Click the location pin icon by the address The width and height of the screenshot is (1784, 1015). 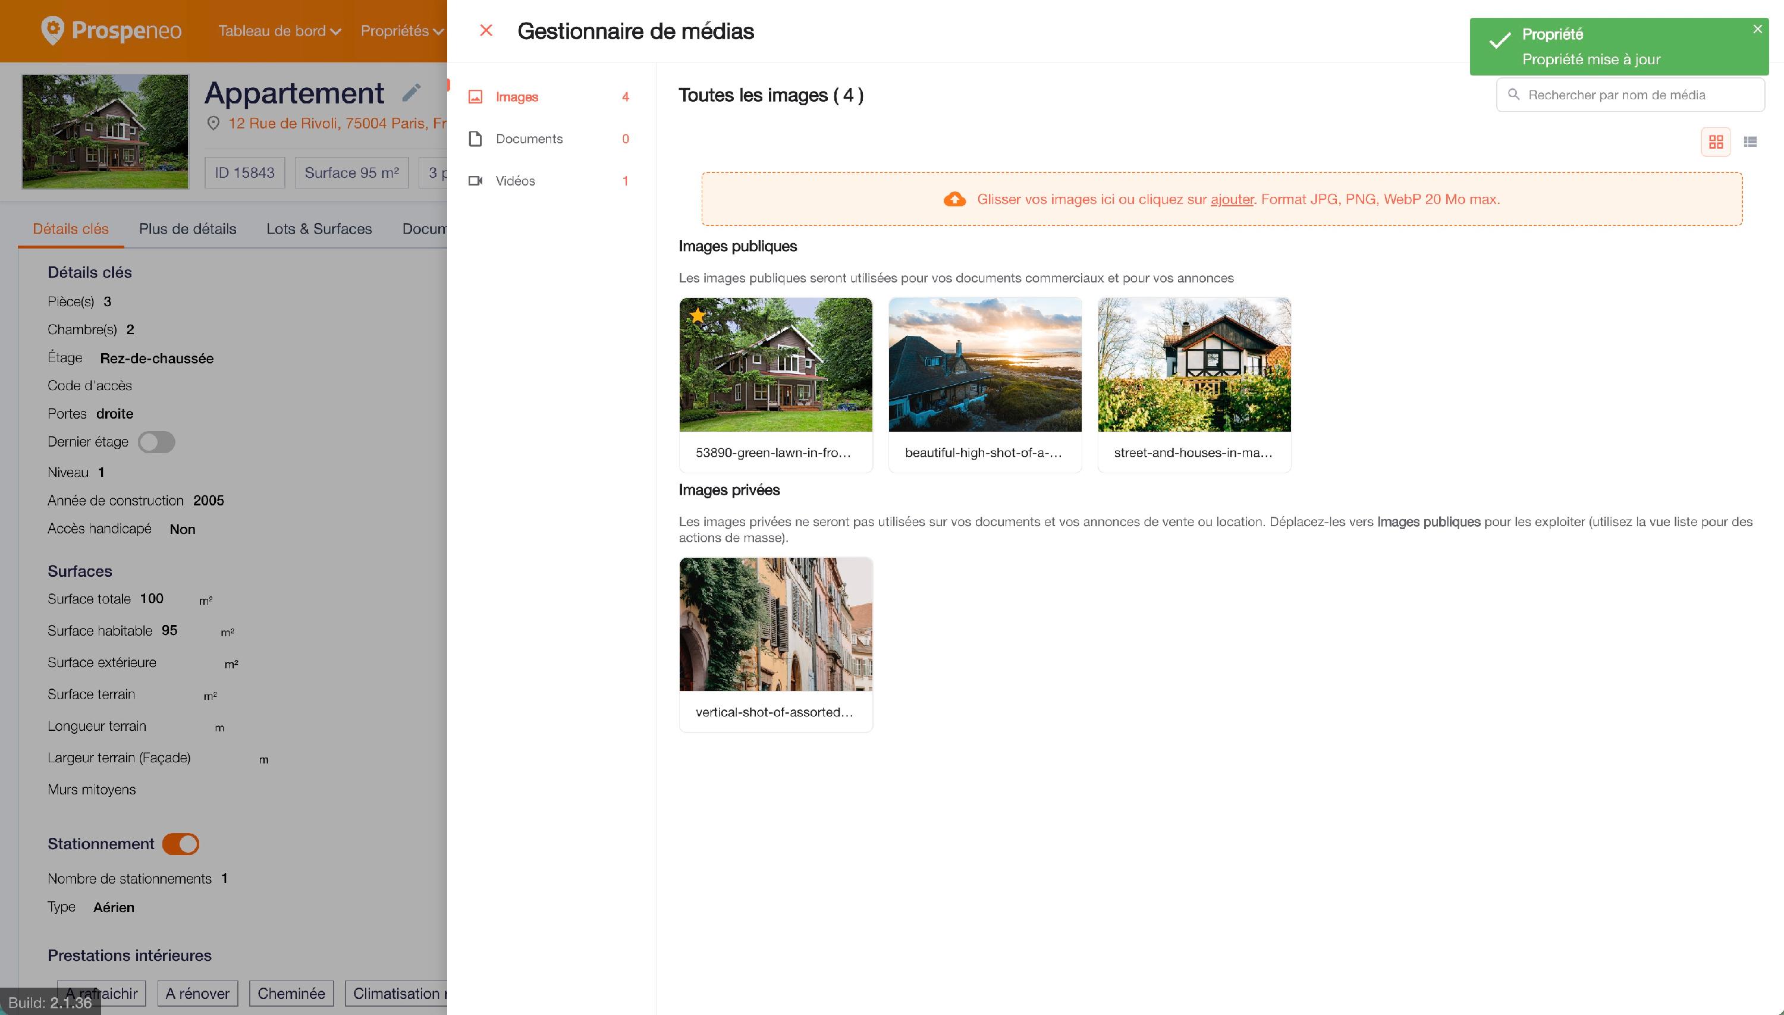[213, 124]
